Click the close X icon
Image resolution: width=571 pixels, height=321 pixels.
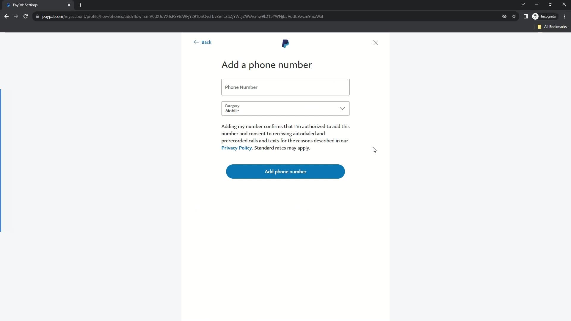click(x=376, y=43)
